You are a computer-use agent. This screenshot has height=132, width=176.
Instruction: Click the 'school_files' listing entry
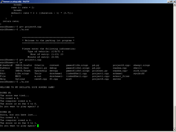tap(121, 76)
